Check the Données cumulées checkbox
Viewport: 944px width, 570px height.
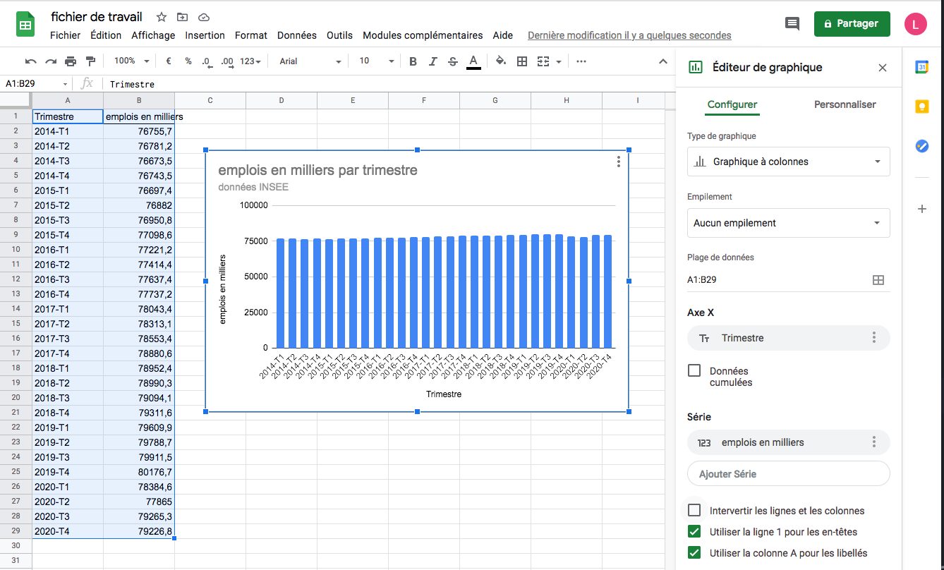tap(694, 370)
